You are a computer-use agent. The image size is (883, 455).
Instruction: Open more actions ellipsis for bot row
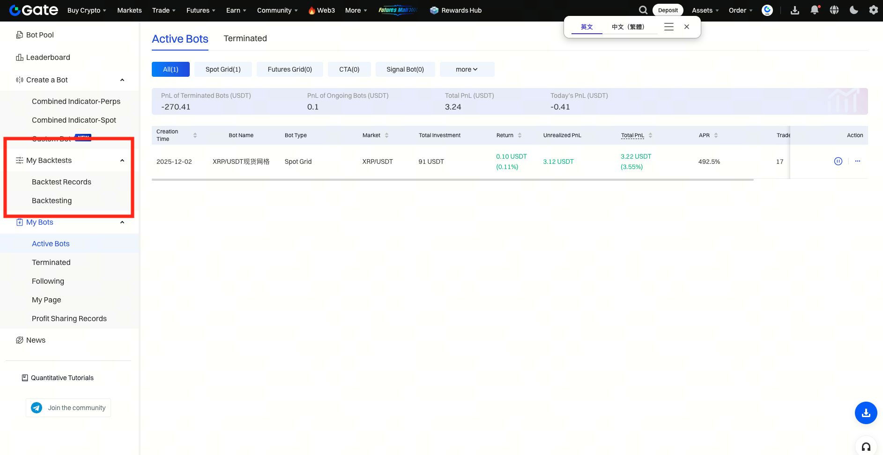coord(857,161)
